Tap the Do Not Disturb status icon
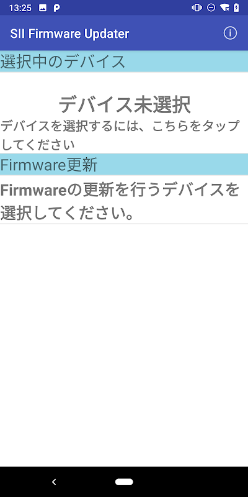The width and height of the screenshot is (248, 497). point(211,7)
